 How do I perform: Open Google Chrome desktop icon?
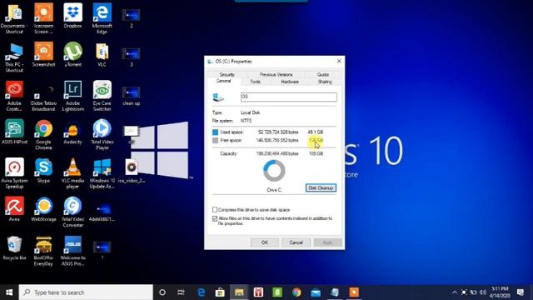pos(43,135)
